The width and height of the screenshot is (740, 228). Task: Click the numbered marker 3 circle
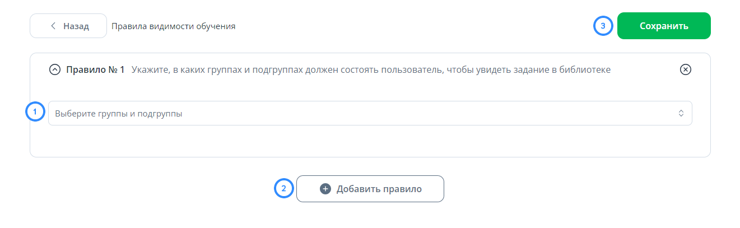point(603,26)
